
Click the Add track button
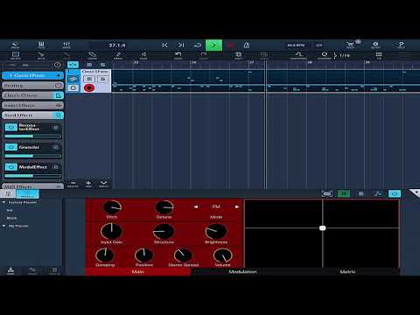click(88, 184)
